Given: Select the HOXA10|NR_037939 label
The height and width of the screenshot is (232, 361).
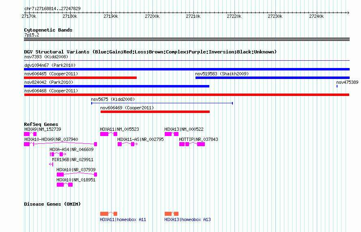Looking at the screenshot, I should coord(76,170).
